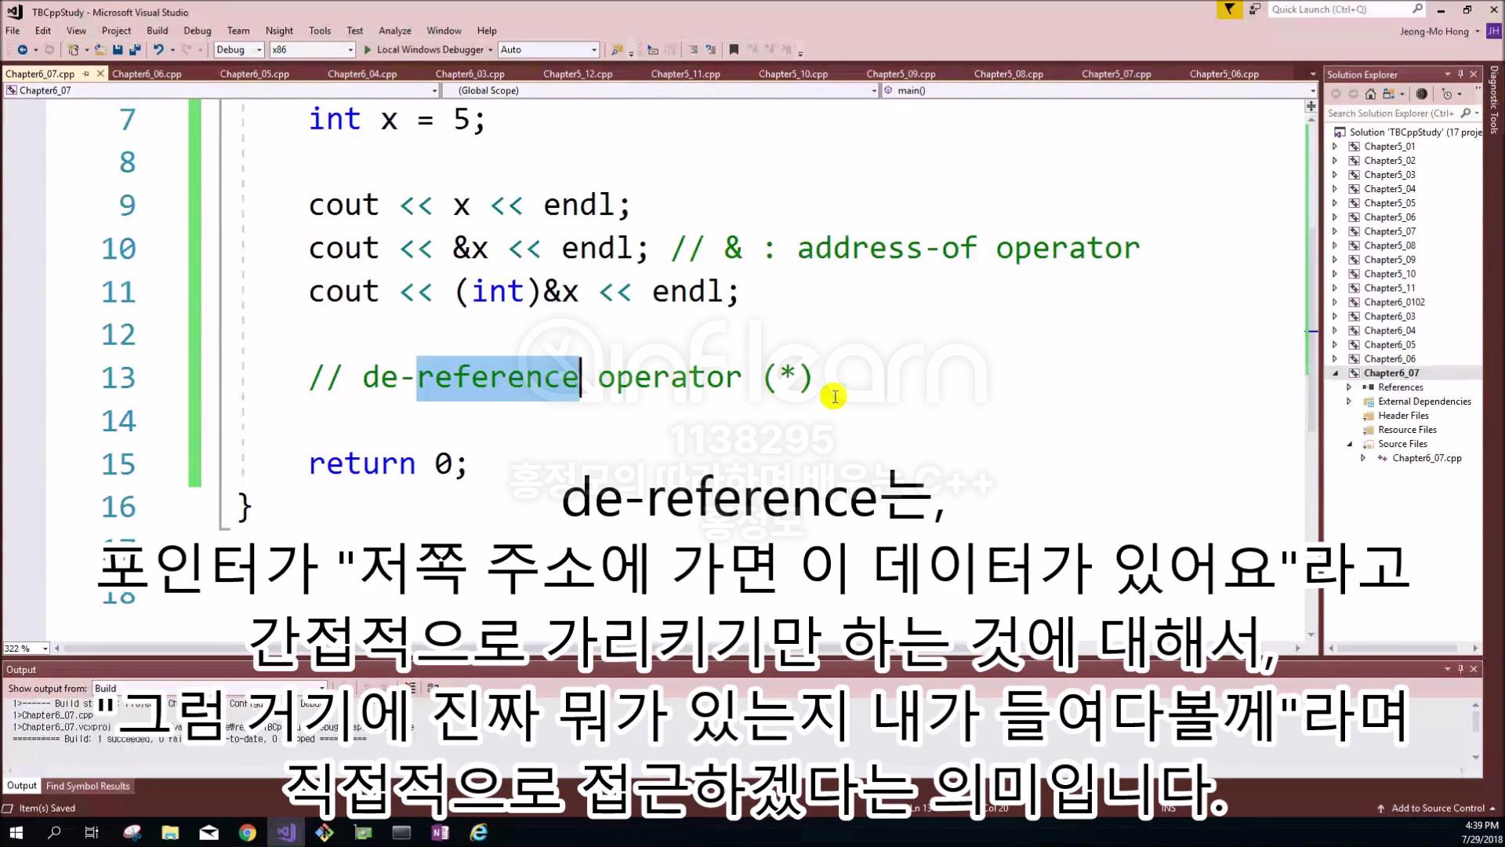Click Find Symbol Results tab
1505x847 pixels.
(88, 786)
